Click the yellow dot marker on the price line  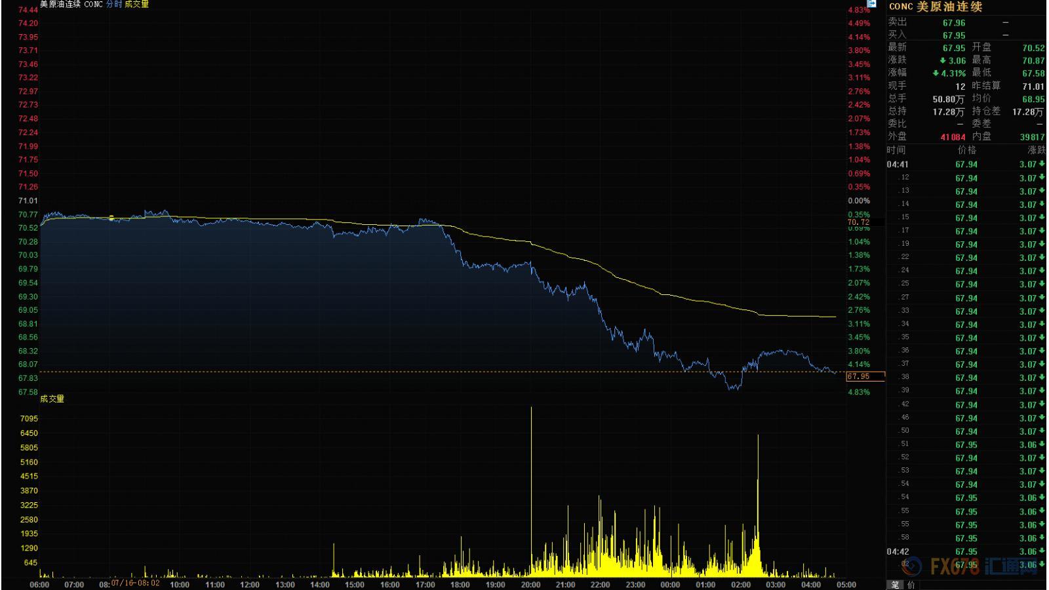click(111, 218)
